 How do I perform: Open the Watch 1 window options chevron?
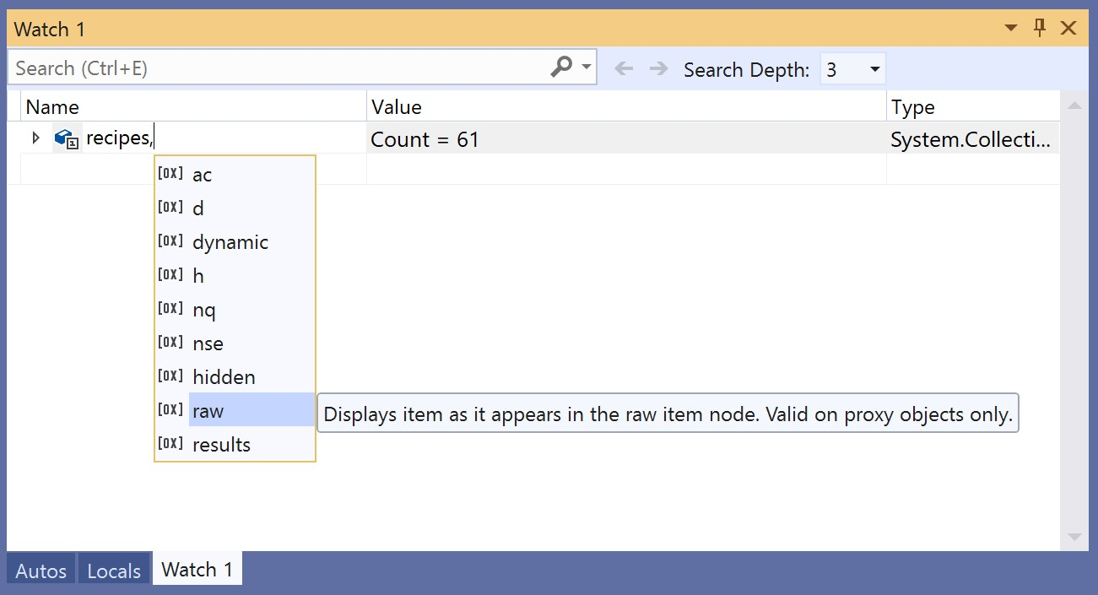click(x=1010, y=28)
